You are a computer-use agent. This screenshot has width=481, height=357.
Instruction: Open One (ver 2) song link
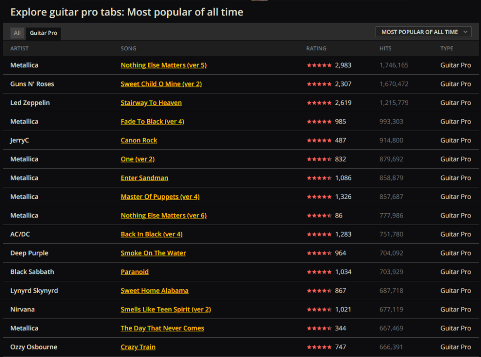[x=138, y=159]
